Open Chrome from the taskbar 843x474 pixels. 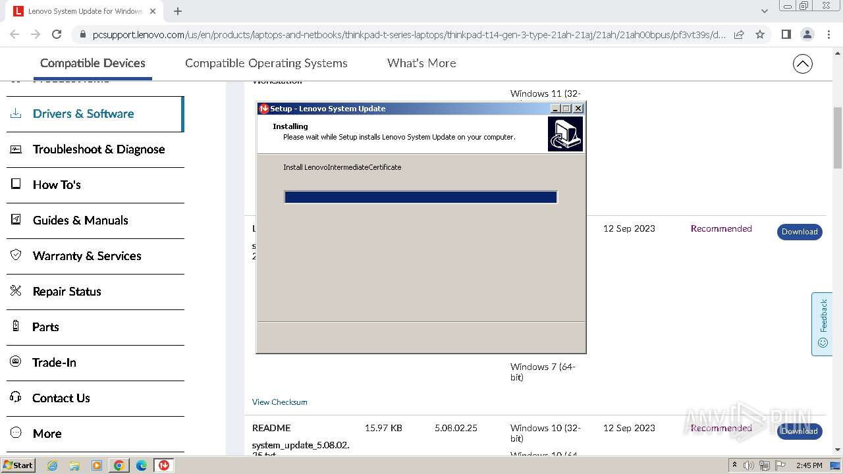coord(119,465)
